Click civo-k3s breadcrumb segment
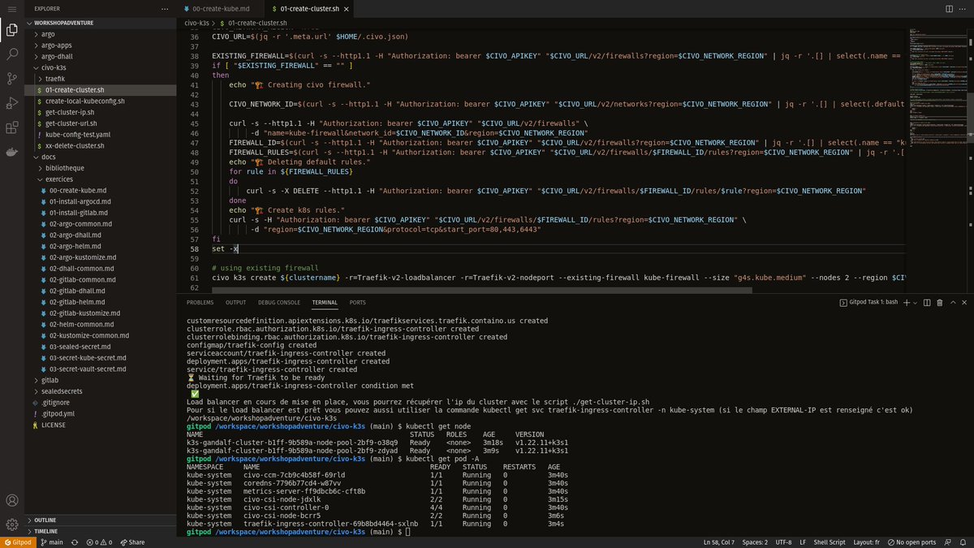This screenshot has height=548, width=974. pyautogui.click(x=197, y=24)
